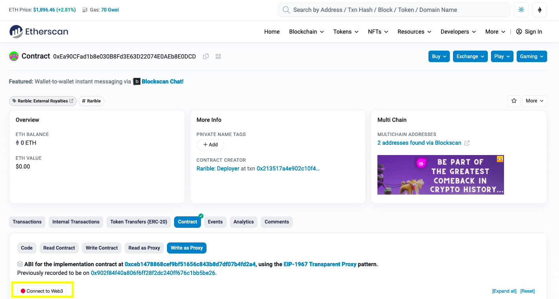Click the gas pump icon
Screen dimensions: 559x299
point(85,10)
